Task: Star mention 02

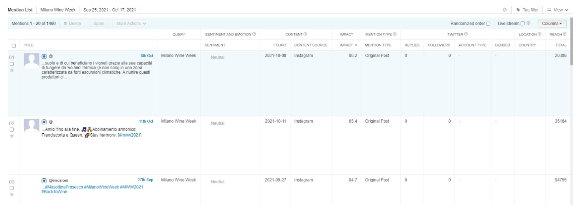Action: click(12, 136)
